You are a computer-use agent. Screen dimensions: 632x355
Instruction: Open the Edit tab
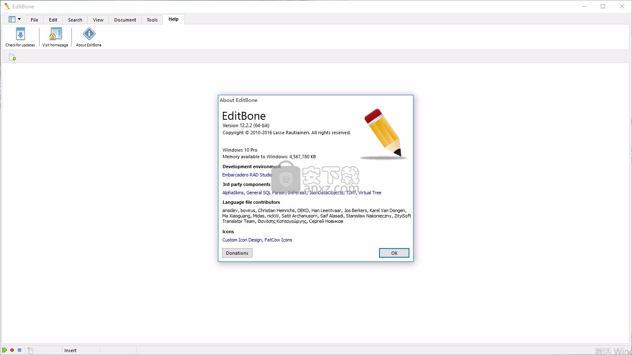click(x=53, y=20)
